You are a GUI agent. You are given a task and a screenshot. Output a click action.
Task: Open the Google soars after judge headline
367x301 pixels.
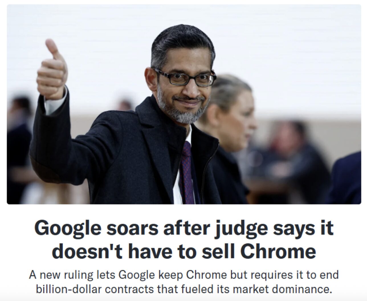tap(184, 239)
